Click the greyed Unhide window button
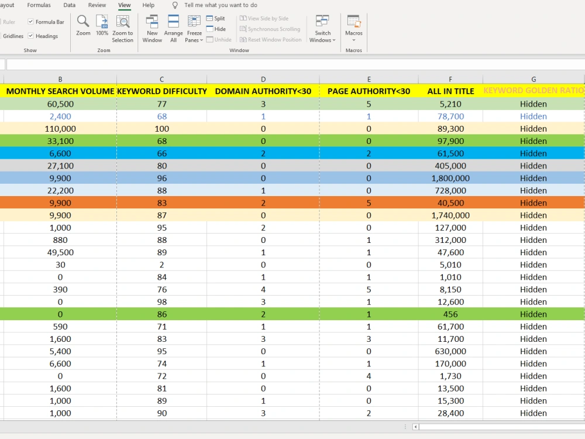 click(219, 40)
